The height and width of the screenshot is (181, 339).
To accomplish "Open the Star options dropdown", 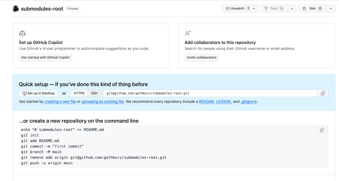I will pyautogui.click(x=331, y=8).
